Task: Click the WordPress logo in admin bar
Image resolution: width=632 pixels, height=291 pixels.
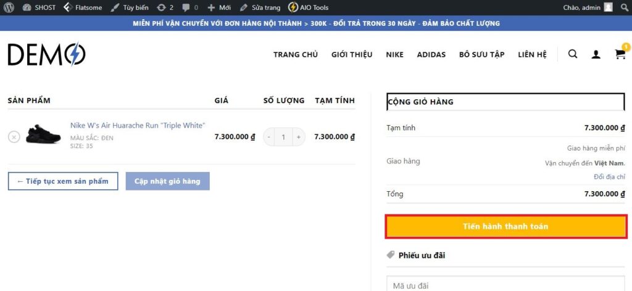Action: pyautogui.click(x=9, y=7)
